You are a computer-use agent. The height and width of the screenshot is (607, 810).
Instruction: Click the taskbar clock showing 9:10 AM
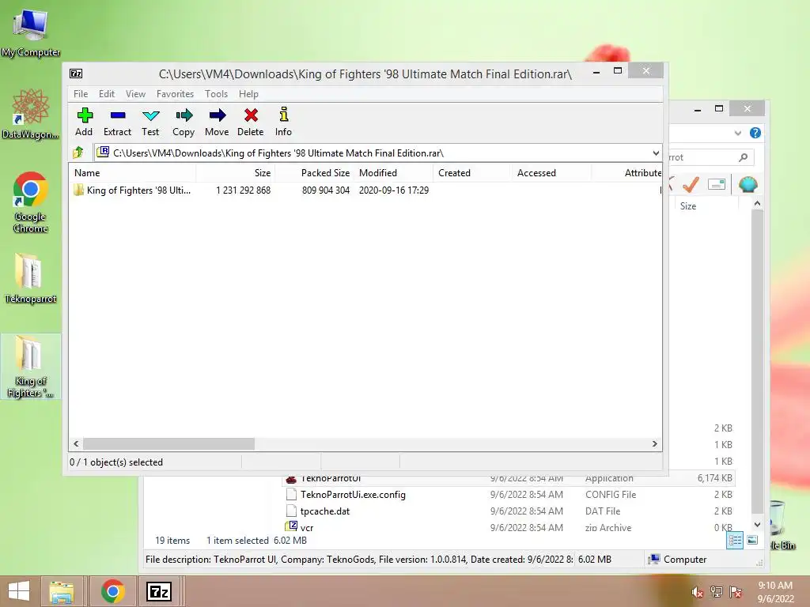pyautogui.click(x=775, y=591)
